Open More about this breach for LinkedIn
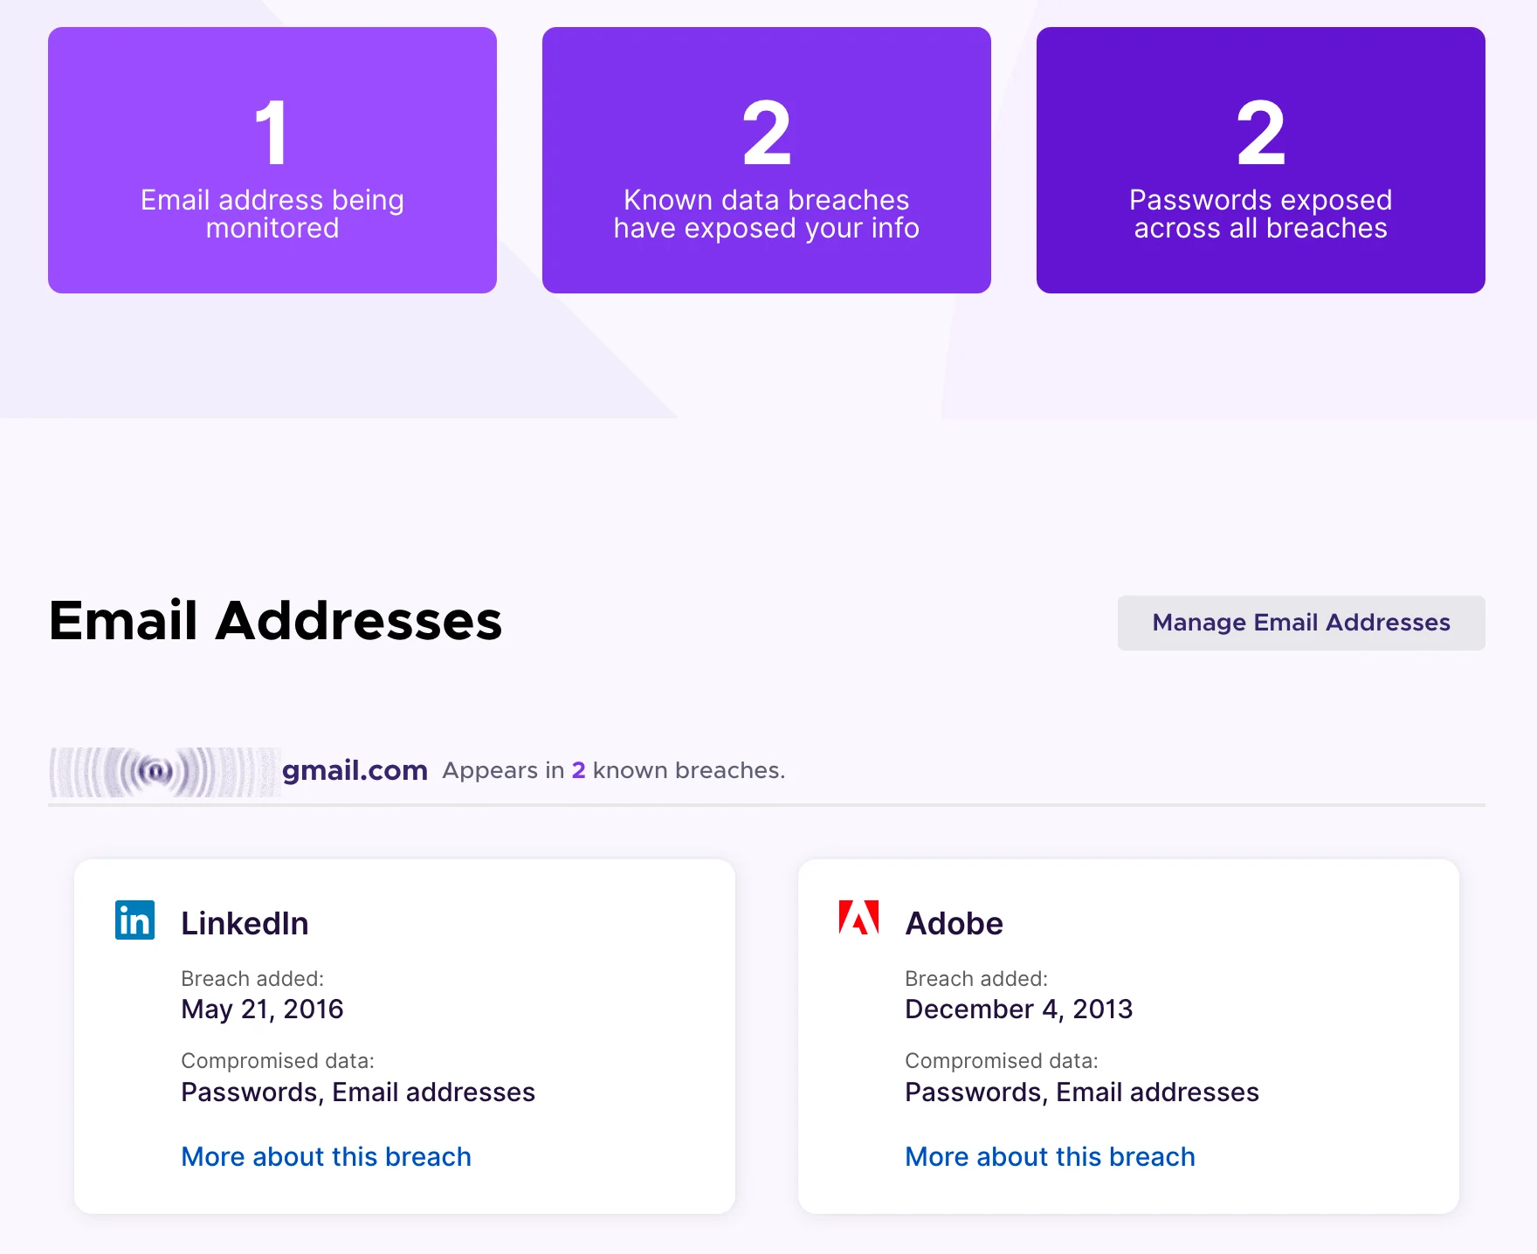This screenshot has width=1537, height=1254. click(326, 1156)
